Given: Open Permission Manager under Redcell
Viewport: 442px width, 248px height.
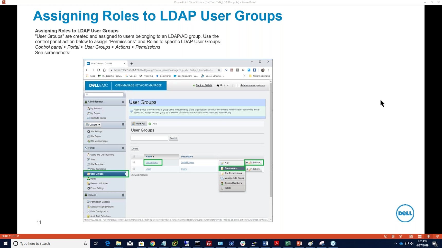Looking at the screenshot, I should click(x=100, y=202).
